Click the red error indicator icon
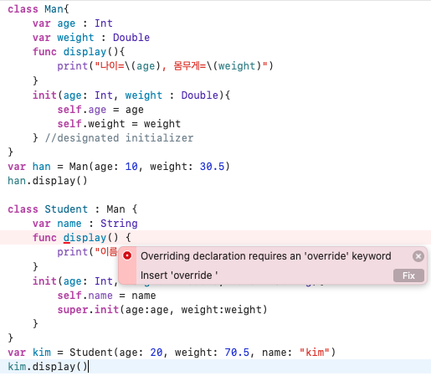Screen dimensions: 431x376 (x=127, y=255)
